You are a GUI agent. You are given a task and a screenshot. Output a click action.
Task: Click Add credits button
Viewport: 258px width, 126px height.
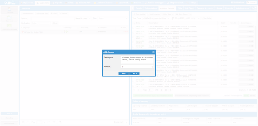click(x=139, y=14)
